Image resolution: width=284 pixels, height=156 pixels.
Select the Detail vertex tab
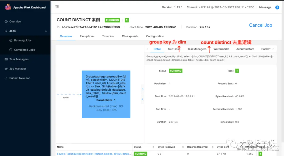[157, 49]
